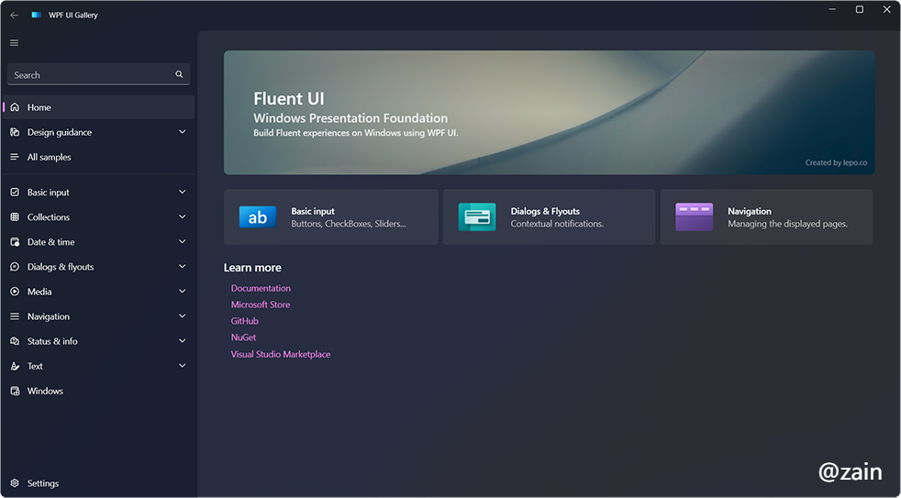Expand the Status & info chevron
901x498 pixels.
click(x=183, y=340)
